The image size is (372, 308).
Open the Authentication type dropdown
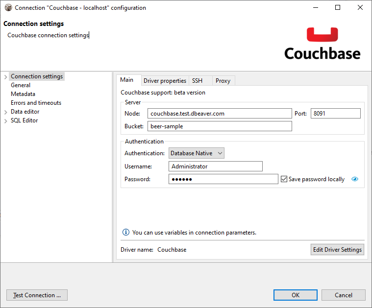click(x=197, y=153)
